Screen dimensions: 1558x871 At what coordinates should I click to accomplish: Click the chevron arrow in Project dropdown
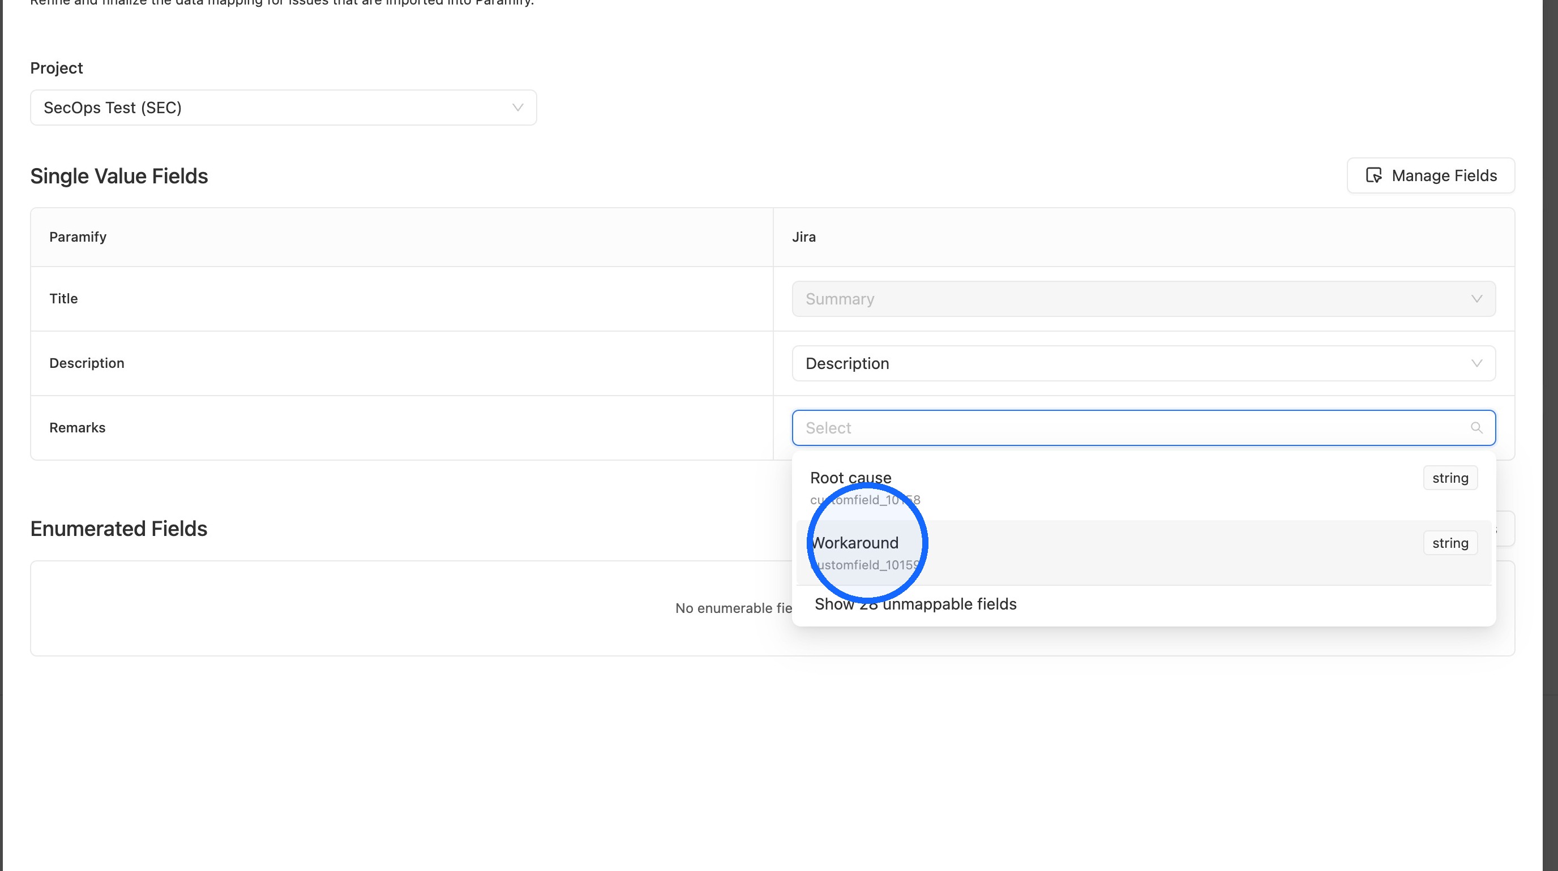click(x=517, y=108)
